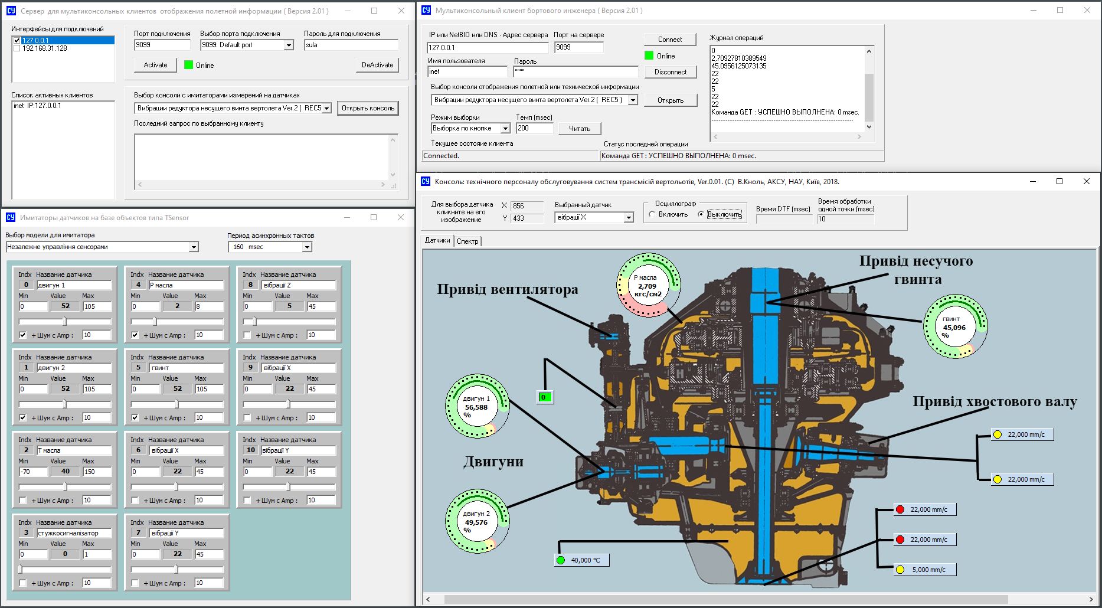Viewport: 1102px width, 608px height.
Task: Select the oscilloscope Включить radio button
Action: pyautogui.click(x=652, y=214)
